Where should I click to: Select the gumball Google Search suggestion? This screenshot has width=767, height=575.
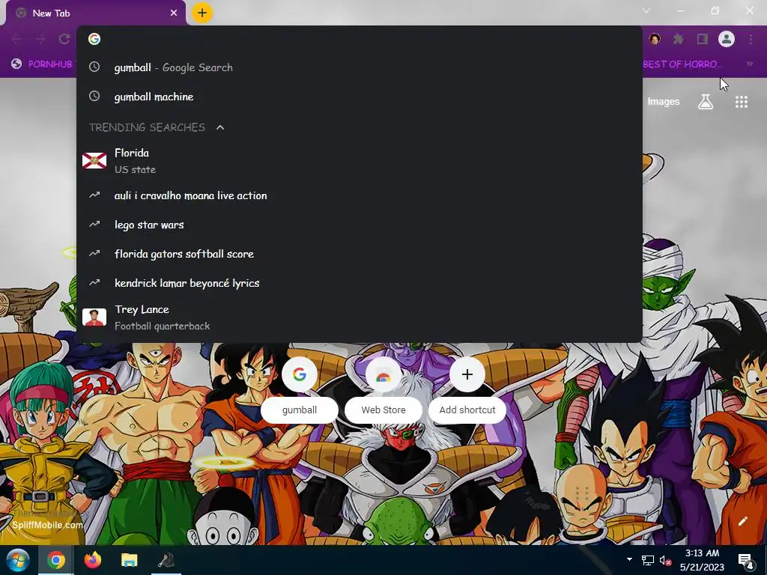[x=359, y=67]
